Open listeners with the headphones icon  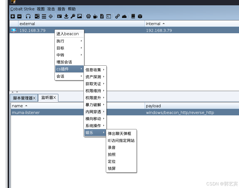28,16
